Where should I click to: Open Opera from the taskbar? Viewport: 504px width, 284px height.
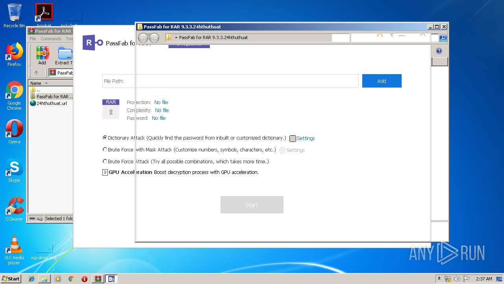(x=84, y=279)
